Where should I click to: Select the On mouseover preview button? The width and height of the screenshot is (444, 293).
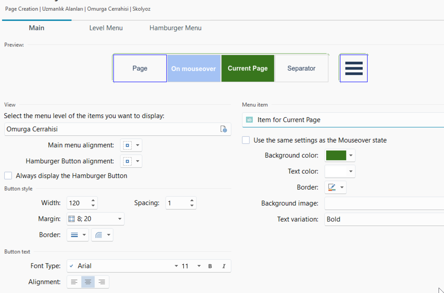(194, 68)
